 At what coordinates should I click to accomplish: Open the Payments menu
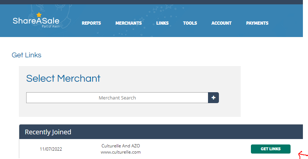(x=257, y=23)
